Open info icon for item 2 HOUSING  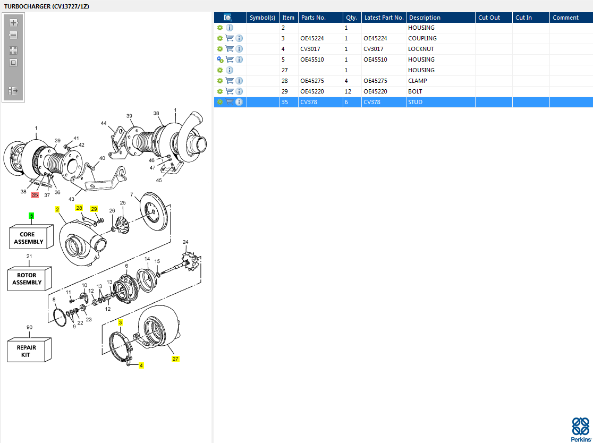(230, 28)
